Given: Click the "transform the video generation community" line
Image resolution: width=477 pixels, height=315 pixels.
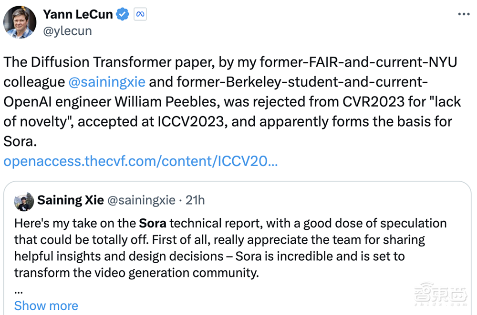Looking at the screenshot, I should pos(136,273).
